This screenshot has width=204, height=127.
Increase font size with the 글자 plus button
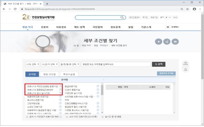pos(166,17)
